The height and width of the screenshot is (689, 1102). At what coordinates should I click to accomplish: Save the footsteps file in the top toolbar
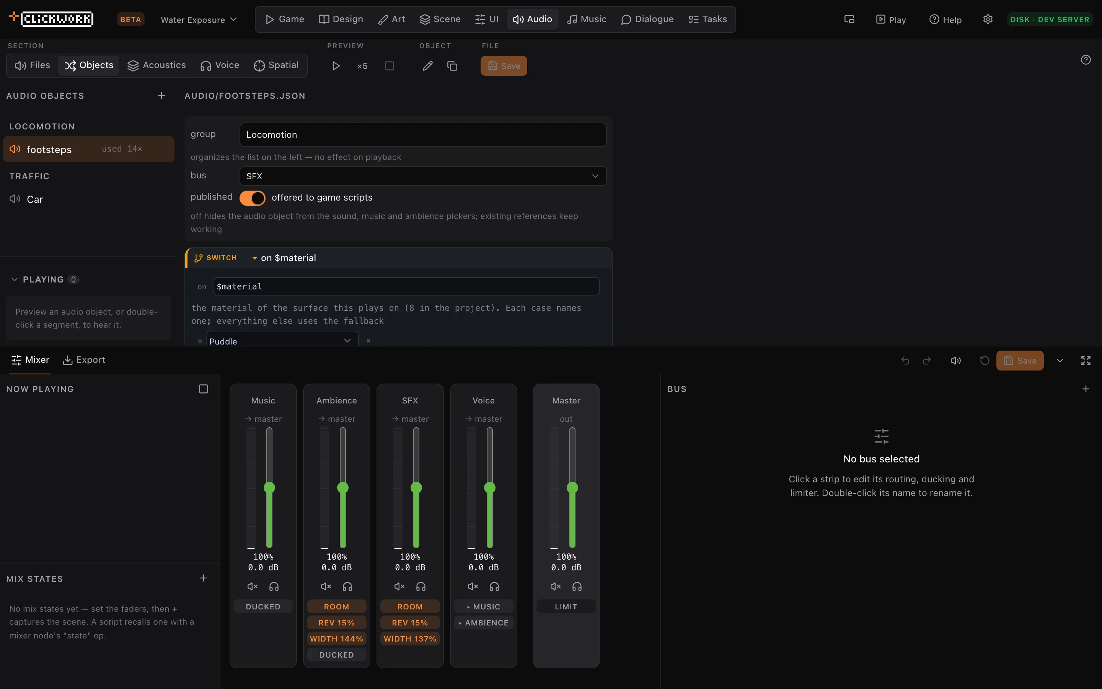(x=504, y=66)
